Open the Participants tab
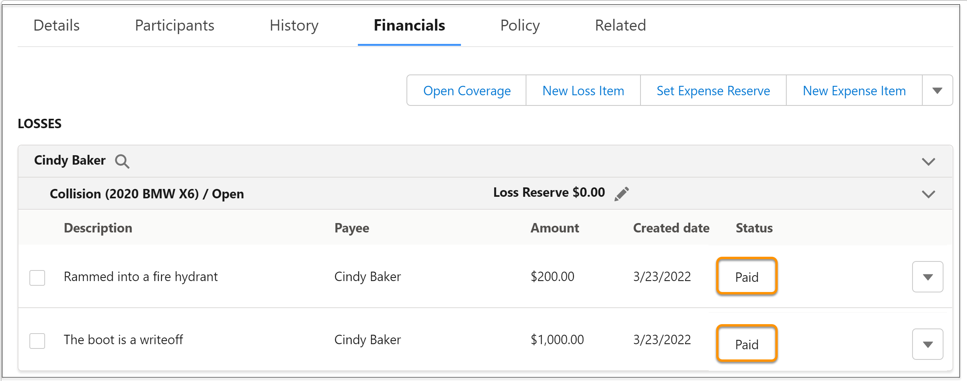Viewport: 967px width, 381px height. [x=174, y=25]
